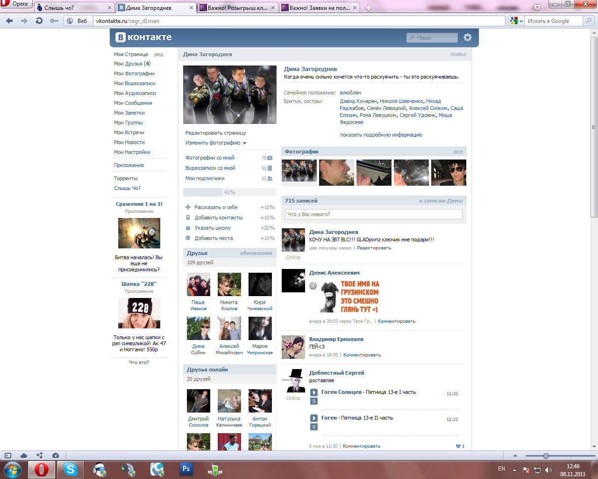Toggle the Opera panels button in status bar
598x479 pixels.
(x=8, y=456)
